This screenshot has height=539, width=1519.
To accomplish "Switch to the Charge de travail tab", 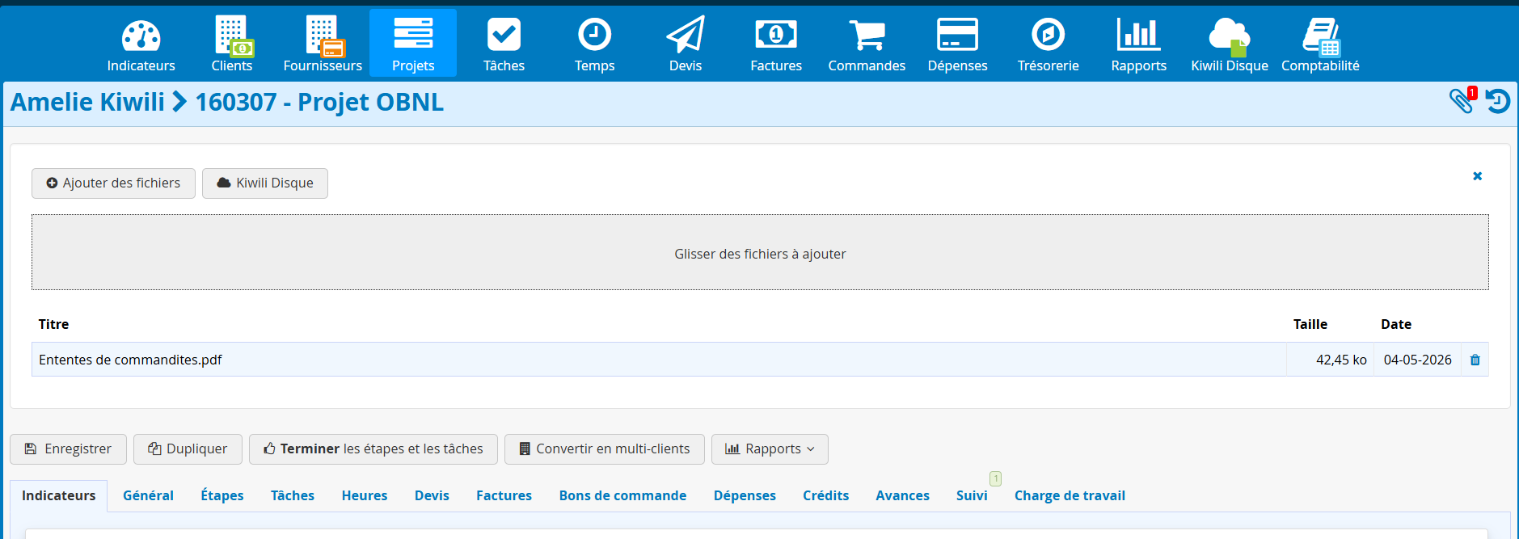I will point(1070,495).
